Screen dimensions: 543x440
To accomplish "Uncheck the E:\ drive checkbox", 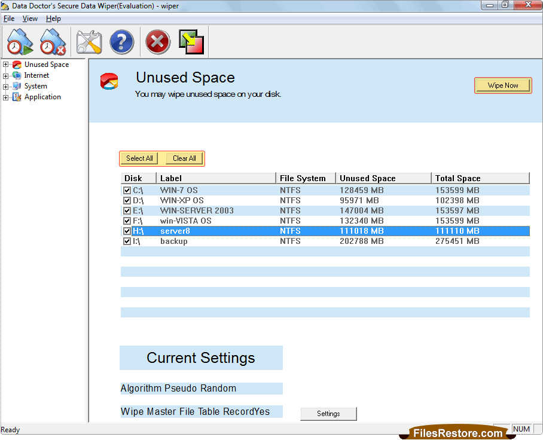I will (127, 211).
